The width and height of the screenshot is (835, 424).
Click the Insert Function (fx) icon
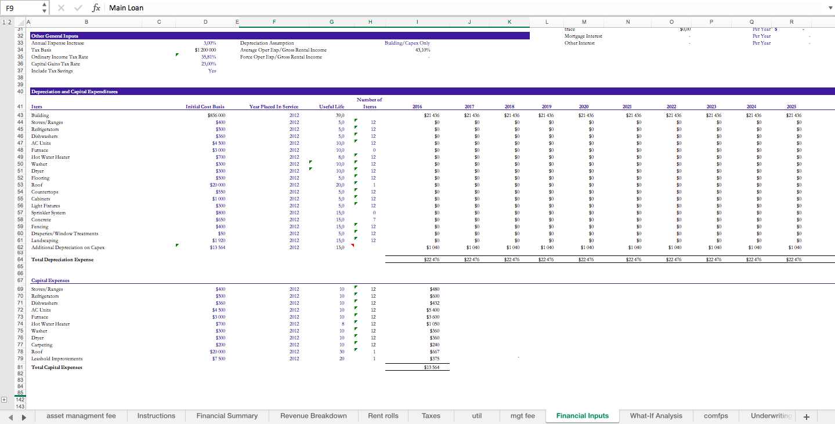click(96, 8)
